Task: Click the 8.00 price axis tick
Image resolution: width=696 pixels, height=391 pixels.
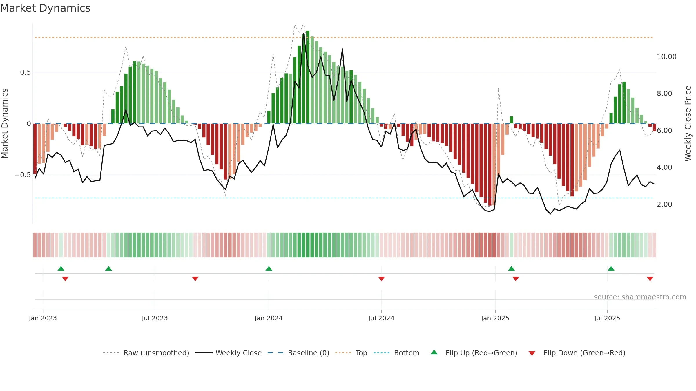Action: pyautogui.click(x=664, y=93)
